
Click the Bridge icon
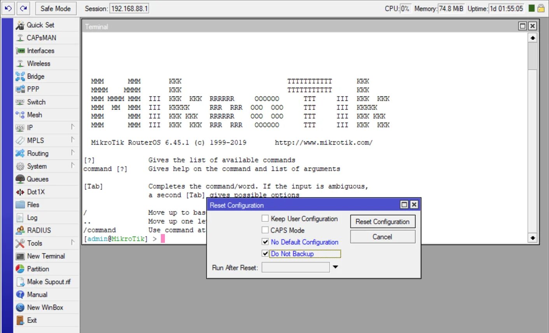(x=20, y=77)
